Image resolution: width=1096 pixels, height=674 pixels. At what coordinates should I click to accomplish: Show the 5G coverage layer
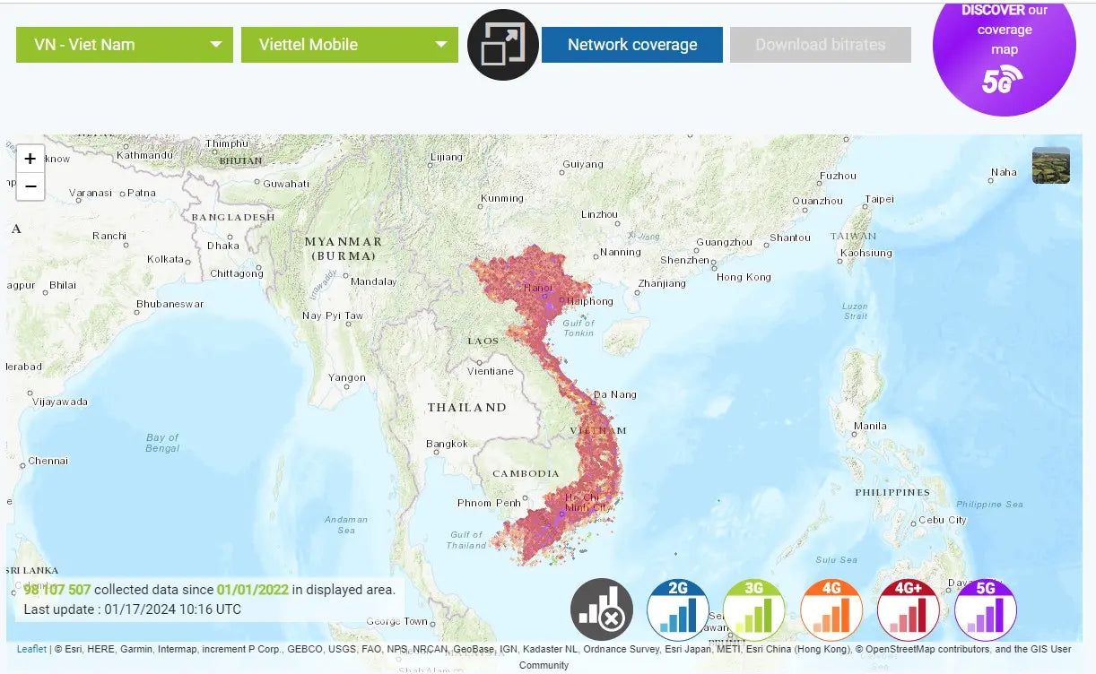tap(986, 609)
